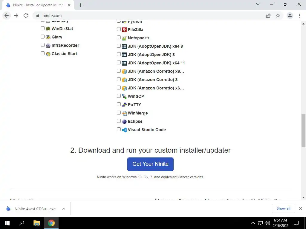
Task: Go forward in browser history
Action: (x=16, y=16)
